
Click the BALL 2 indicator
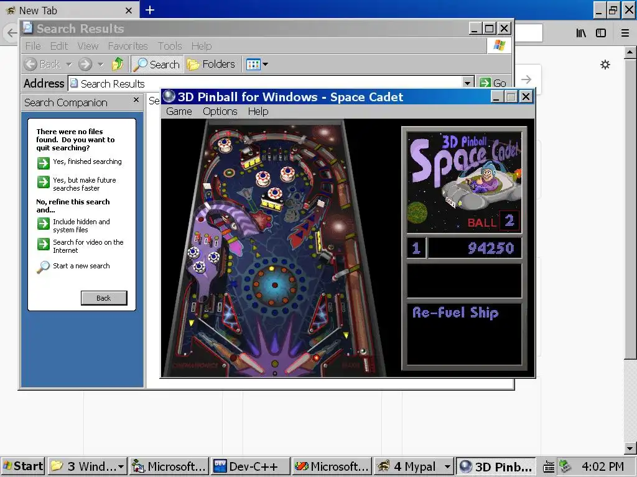tap(493, 222)
